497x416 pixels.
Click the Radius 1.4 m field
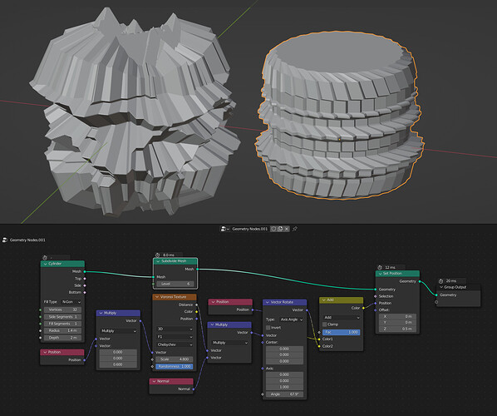click(x=63, y=330)
